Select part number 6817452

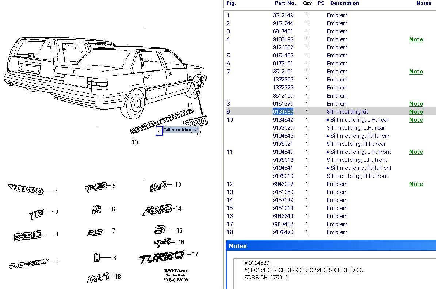[283, 224]
